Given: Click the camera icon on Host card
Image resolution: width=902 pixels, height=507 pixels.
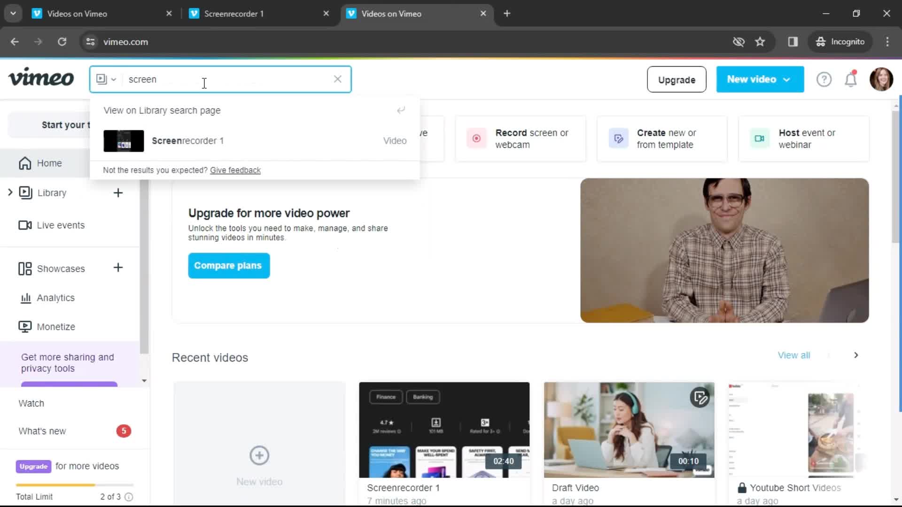Looking at the screenshot, I should [760, 138].
